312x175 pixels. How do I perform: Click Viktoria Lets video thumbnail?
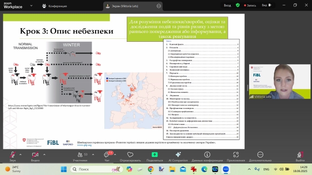point(279,82)
